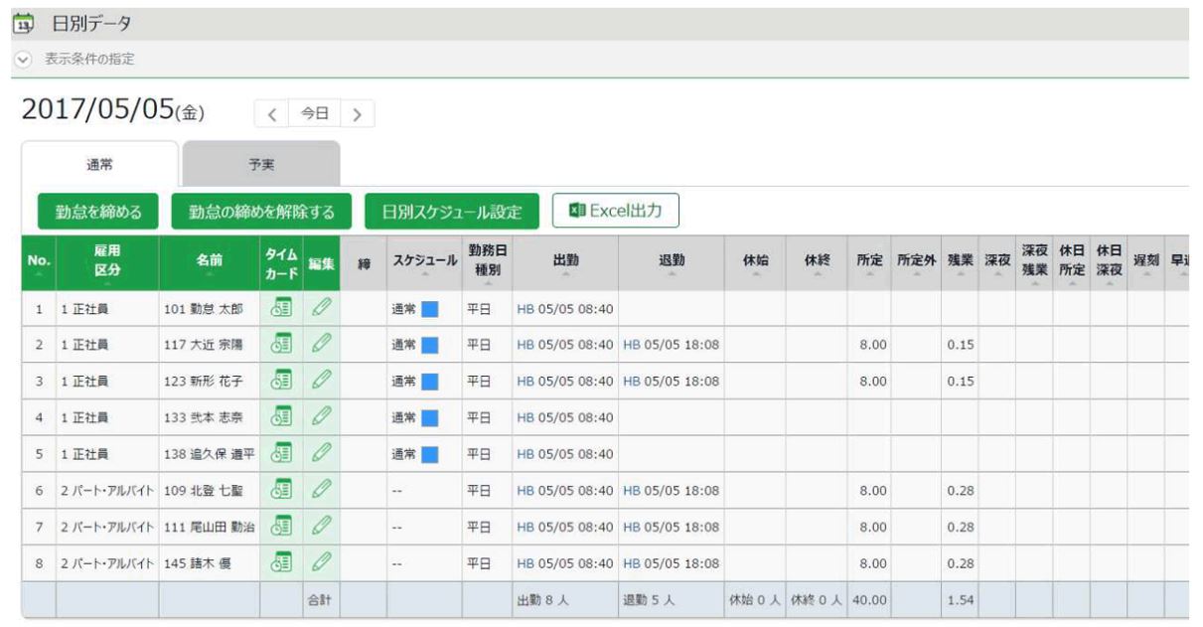
Task: Open 日別スケジュール設定
Action: pyautogui.click(x=451, y=211)
